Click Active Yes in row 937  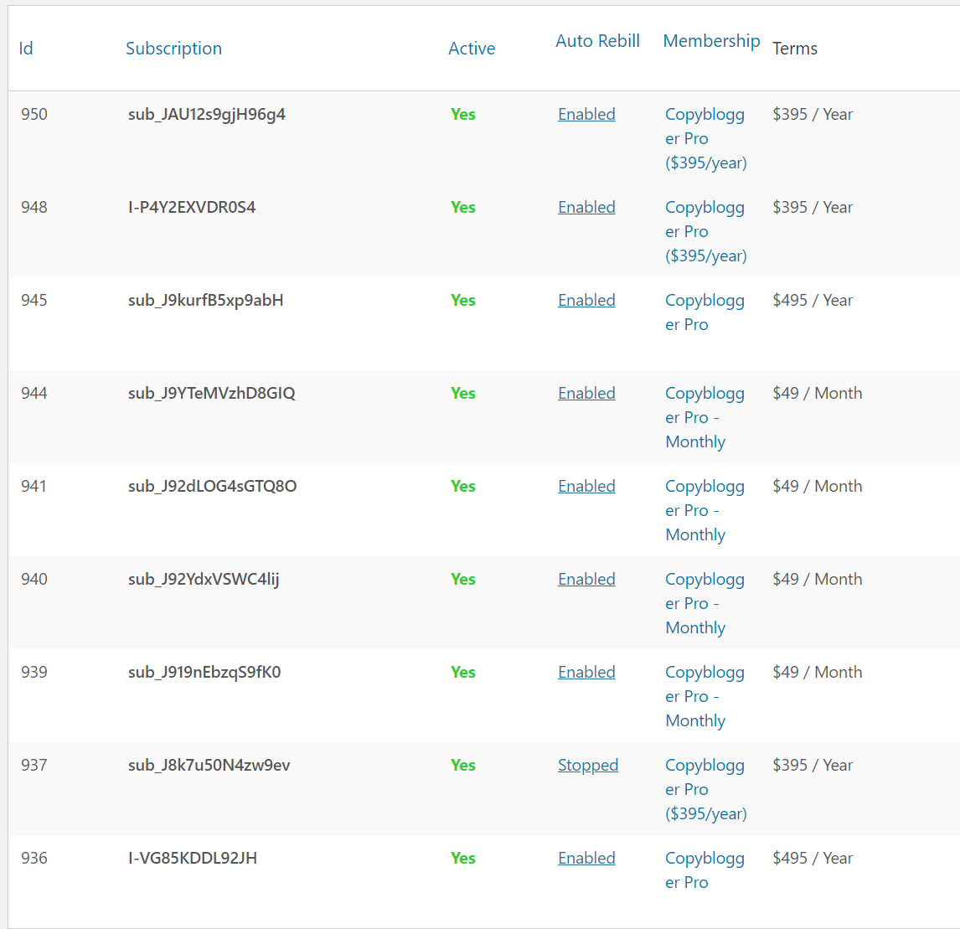point(463,766)
